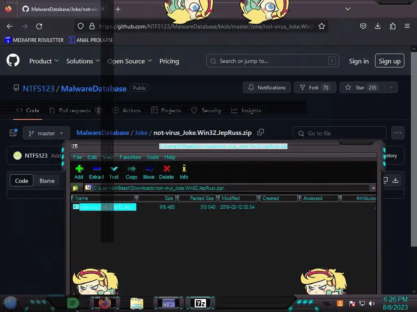Click the 916 480 size value
Screen dimensions: 417x312
pos(167,207)
